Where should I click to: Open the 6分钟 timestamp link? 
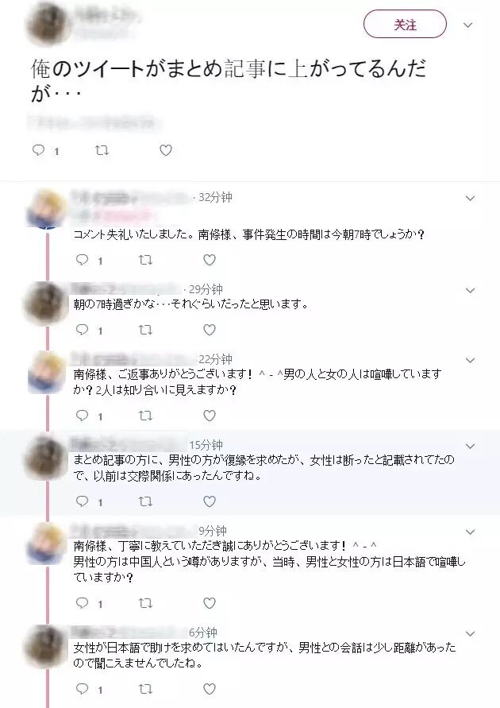[203, 633]
